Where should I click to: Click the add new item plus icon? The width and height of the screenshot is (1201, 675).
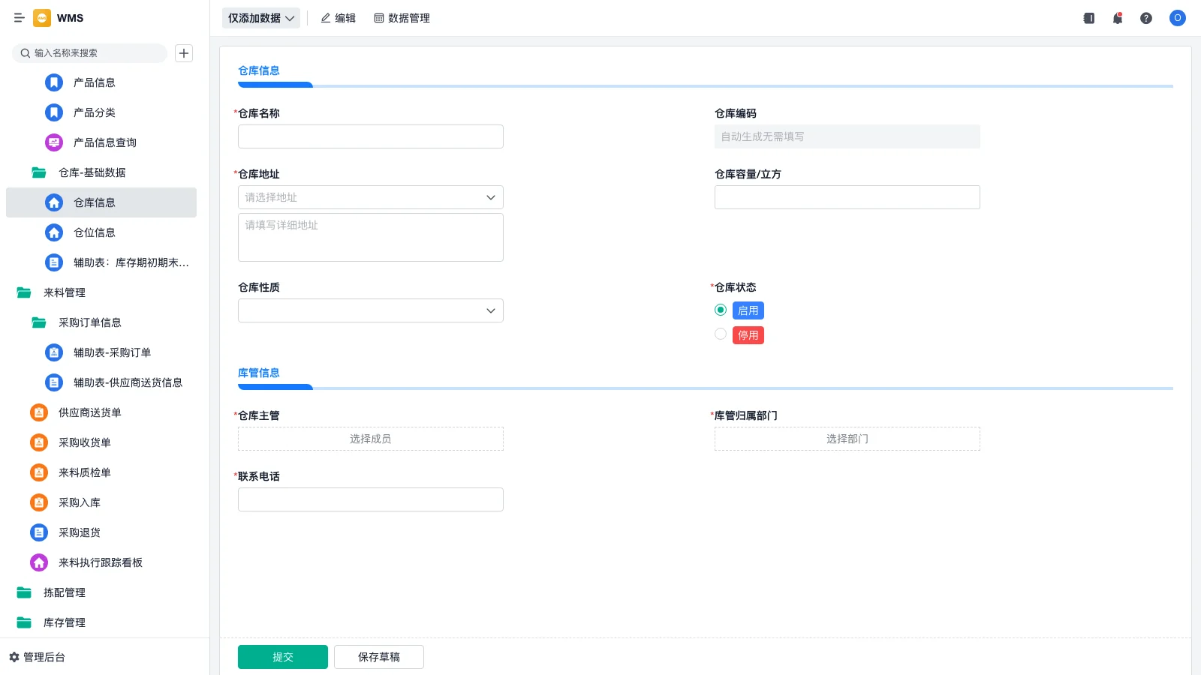tap(184, 53)
